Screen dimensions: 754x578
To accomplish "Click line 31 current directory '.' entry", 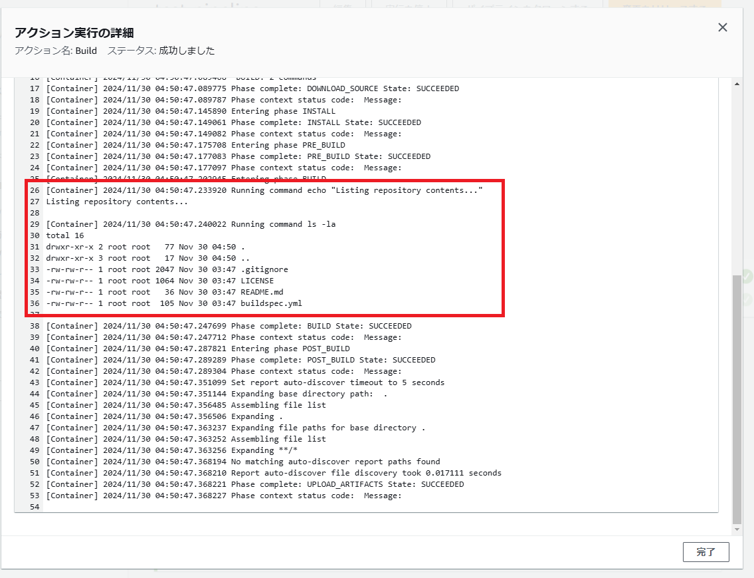I will (x=145, y=247).
